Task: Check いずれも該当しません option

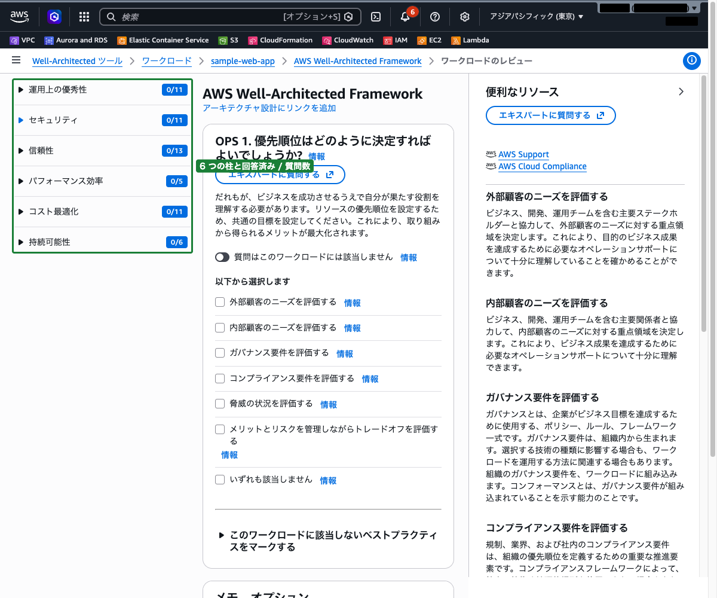Action: coord(220,480)
